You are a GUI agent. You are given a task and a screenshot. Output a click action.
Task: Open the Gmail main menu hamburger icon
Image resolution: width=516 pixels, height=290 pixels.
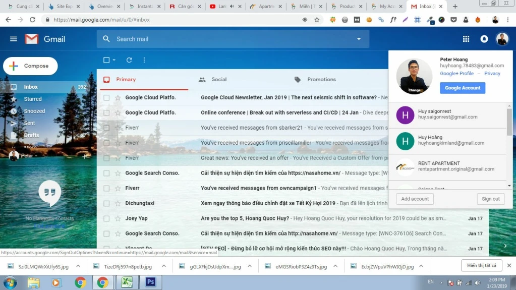(x=14, y=39)
